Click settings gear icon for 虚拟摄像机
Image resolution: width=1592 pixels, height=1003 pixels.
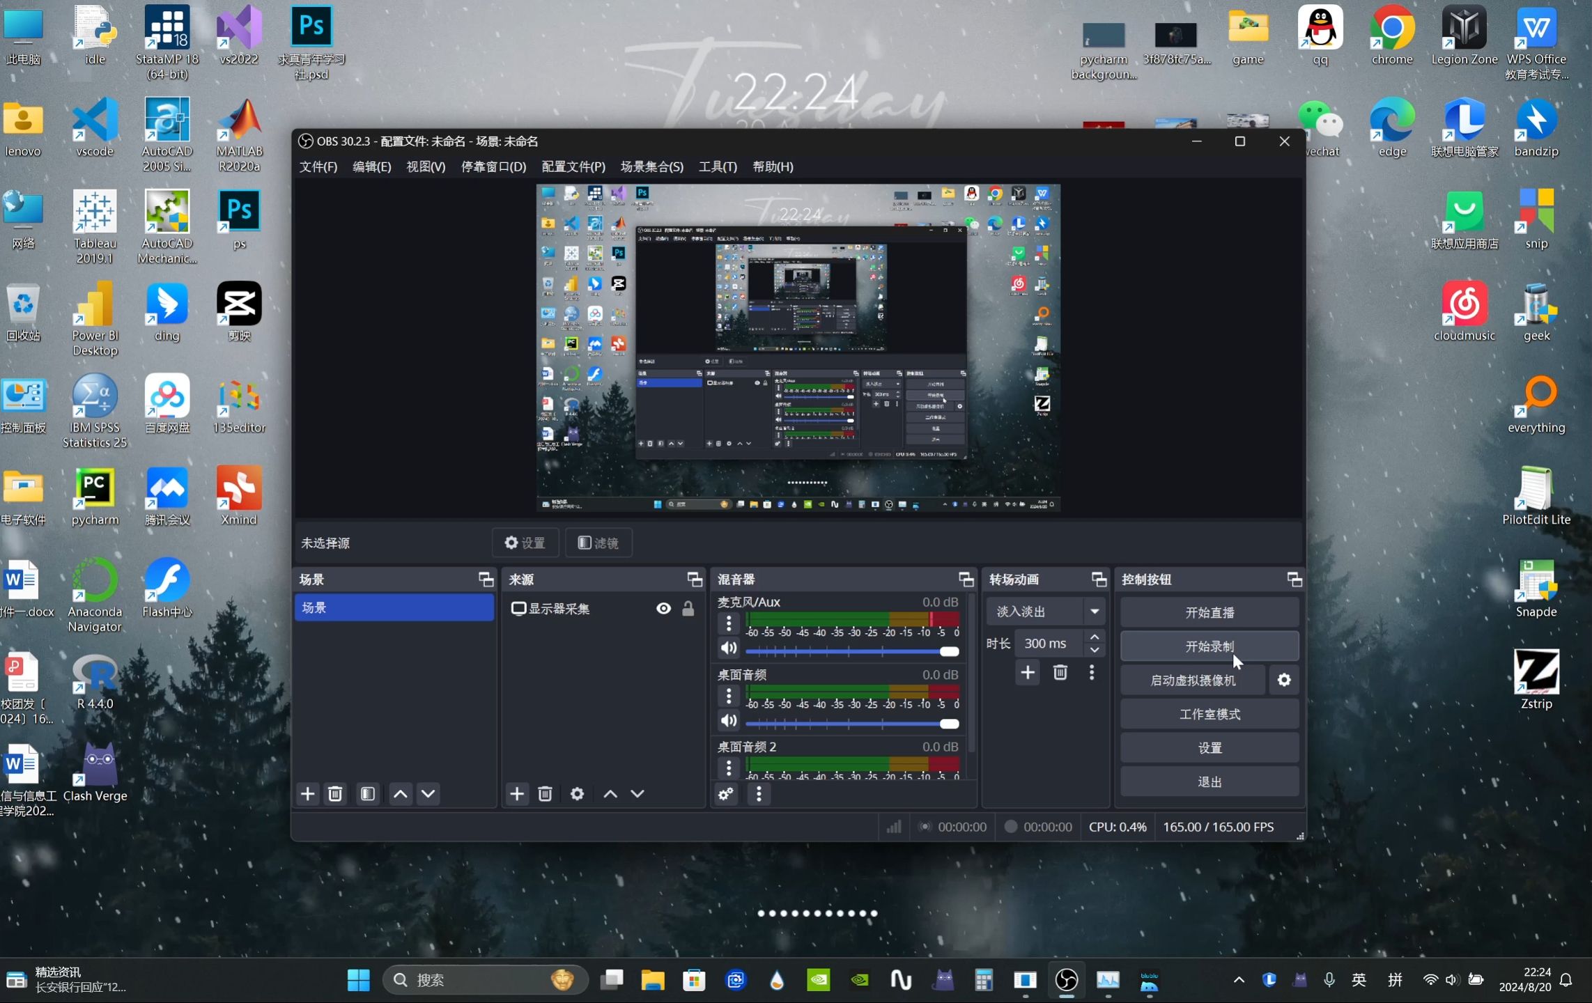pos(1283,679)
